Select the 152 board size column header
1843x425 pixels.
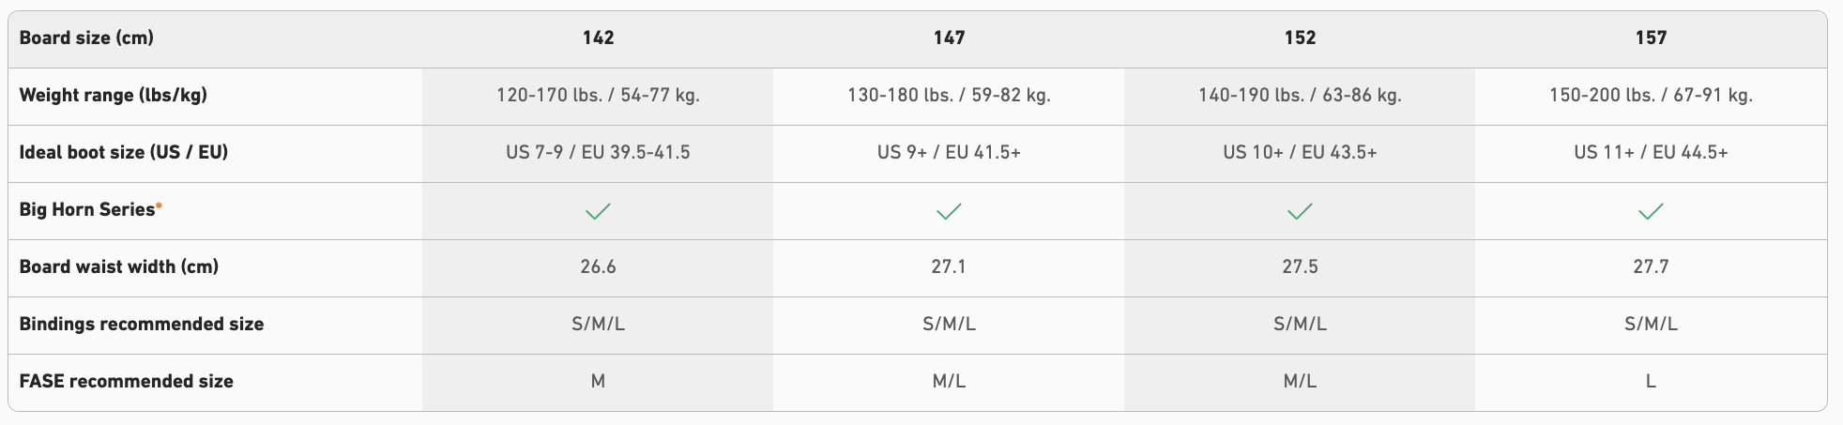click(x=1300, y=38)
